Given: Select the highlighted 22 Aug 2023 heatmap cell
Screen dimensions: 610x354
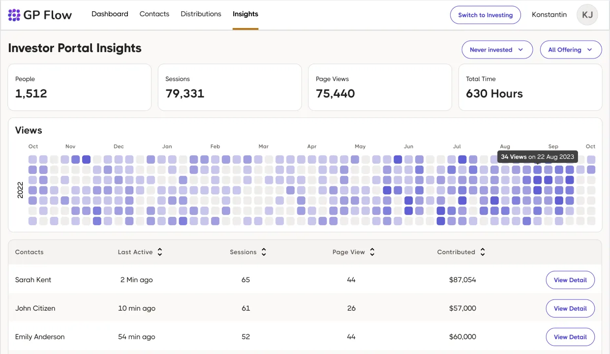Looking at the screenshot, I should tap(538, 170).
